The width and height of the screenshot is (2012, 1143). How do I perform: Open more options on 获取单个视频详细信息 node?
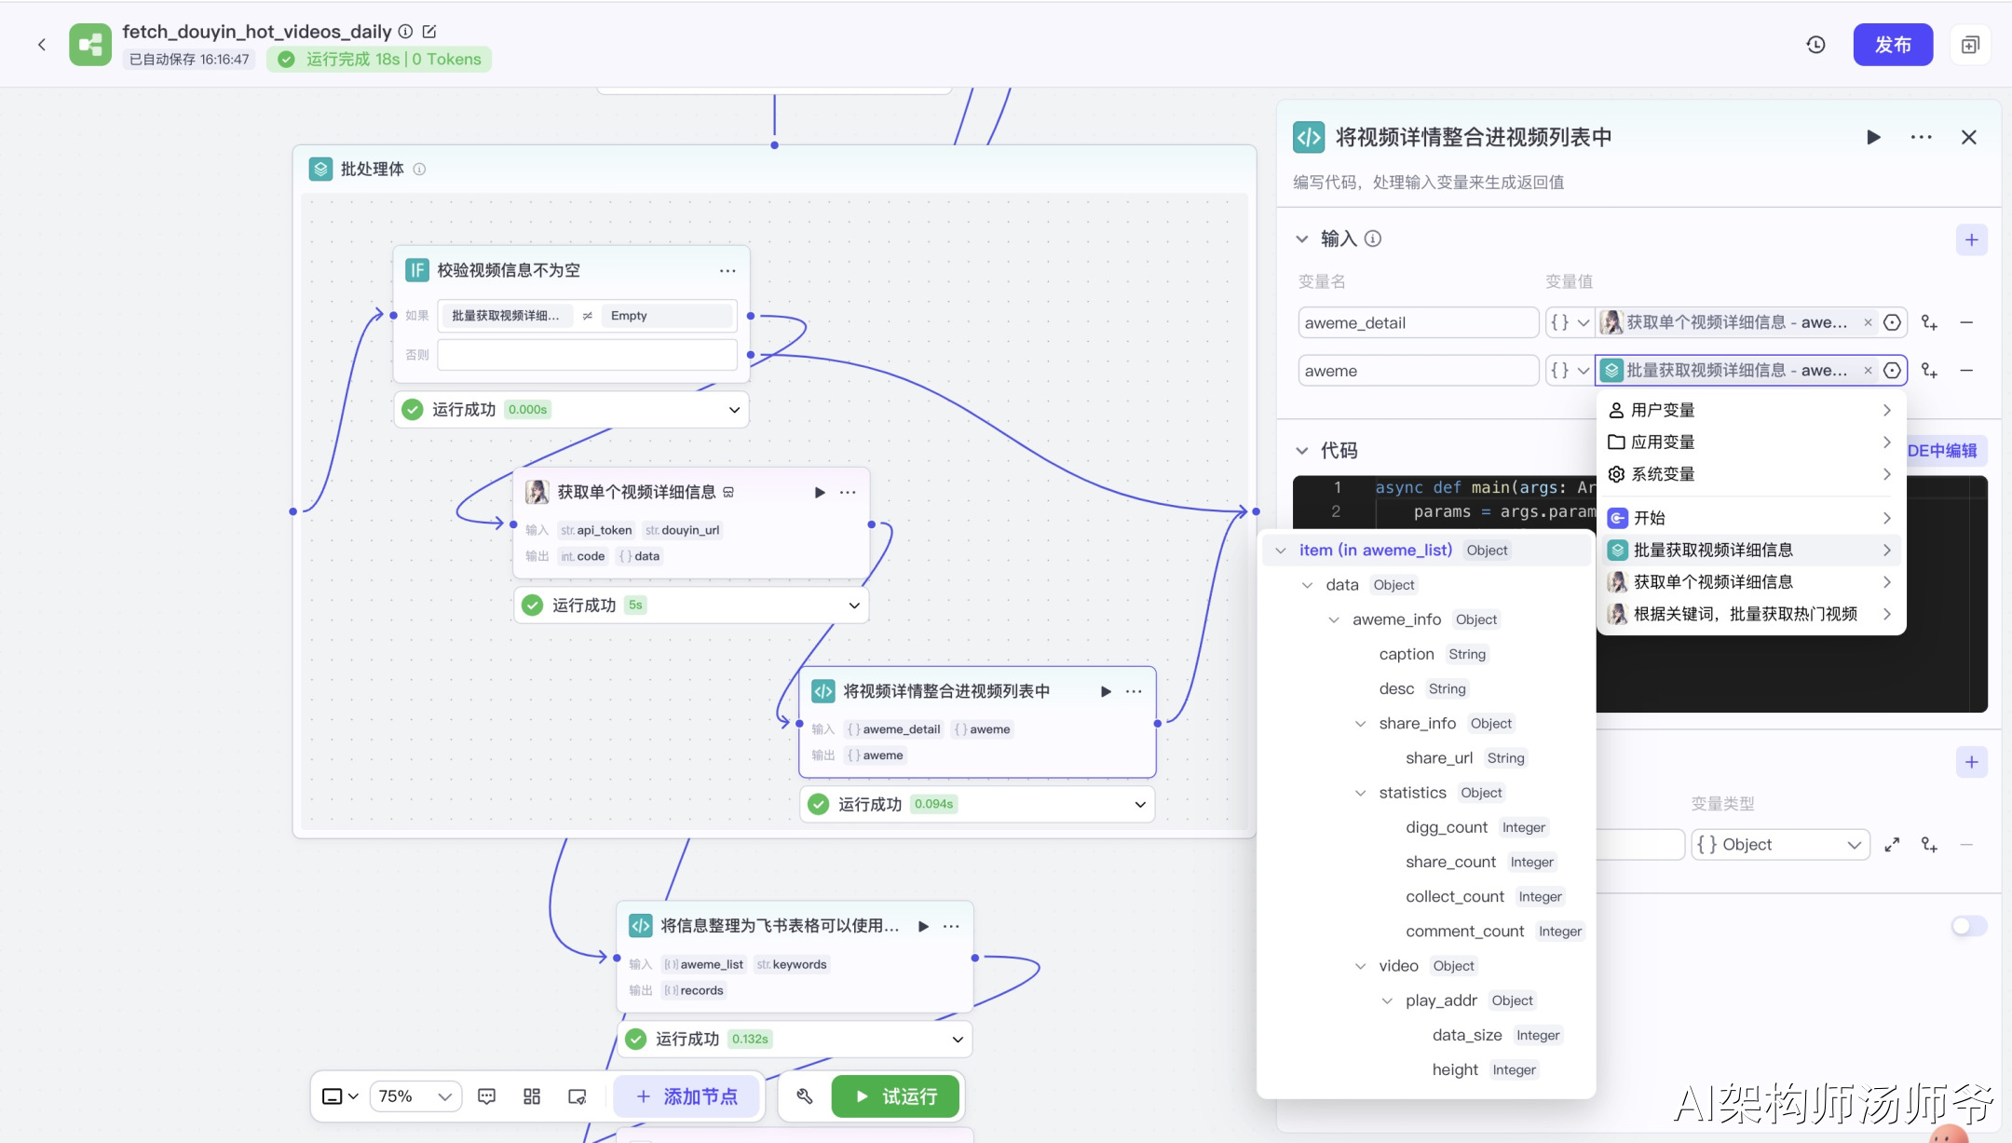click(x=848, y=492)
